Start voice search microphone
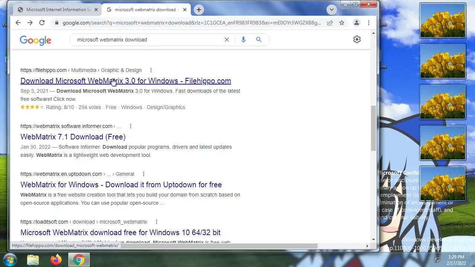This screenshot has width=475, height=267. (x=243, y=40)
